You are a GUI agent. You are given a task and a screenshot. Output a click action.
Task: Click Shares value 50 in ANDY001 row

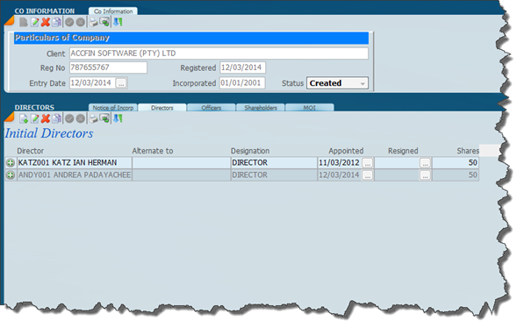(x=456, y=175)
